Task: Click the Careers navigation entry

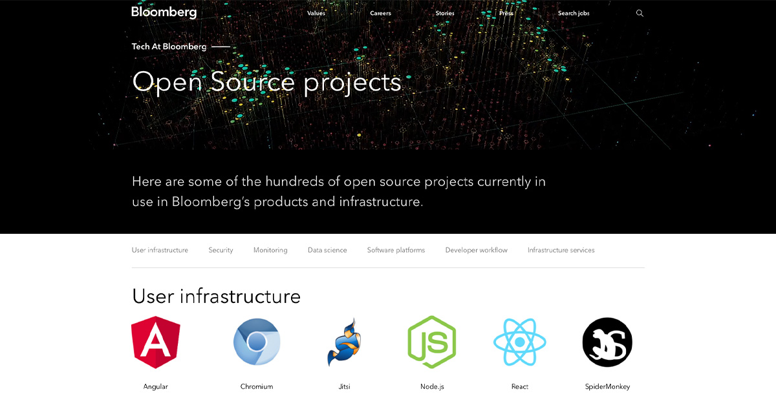Action: (x=380, y=13)
